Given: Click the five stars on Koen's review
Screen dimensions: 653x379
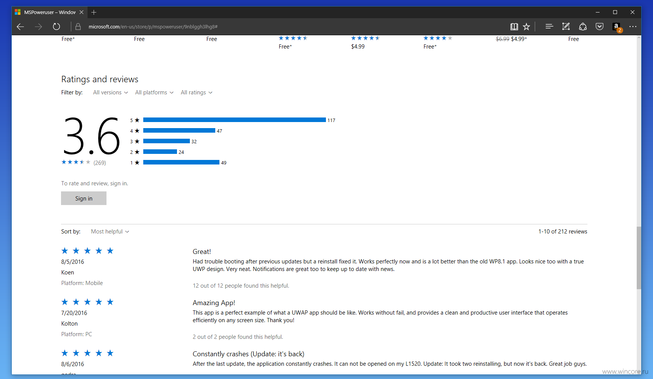Looking at the screenshot, I should click(x=88, y=251).
